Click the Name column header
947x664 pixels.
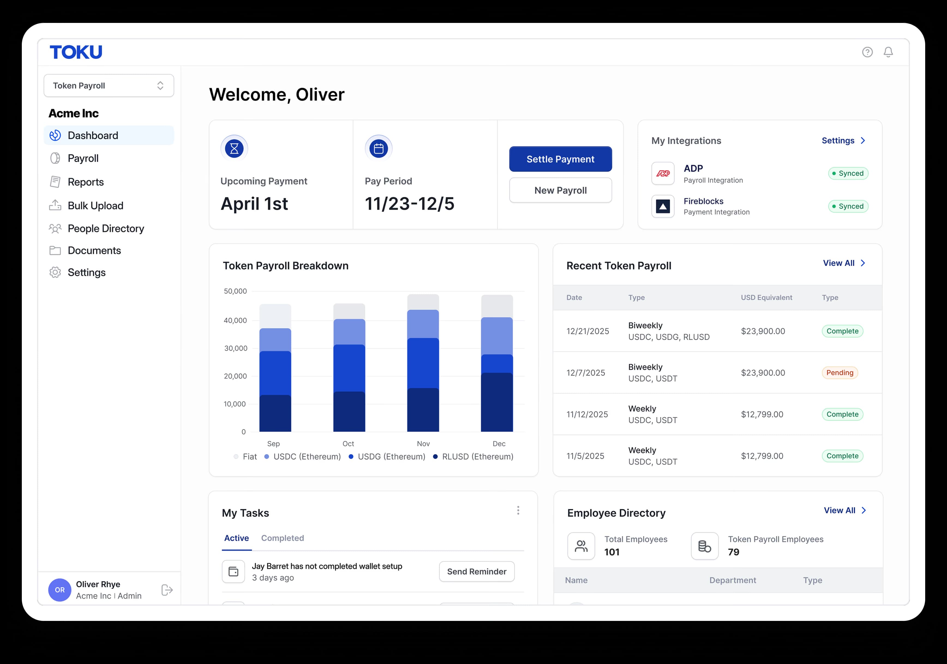pyautogui.click(x=576, y=580)
